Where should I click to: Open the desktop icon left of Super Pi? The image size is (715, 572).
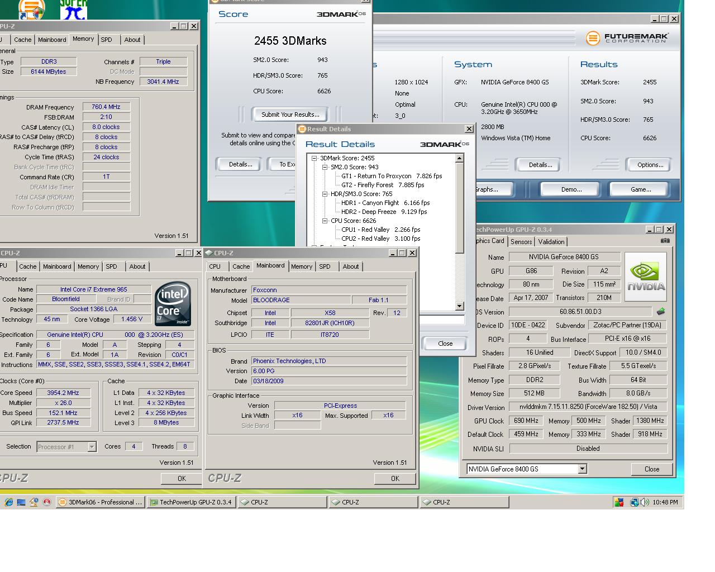tap(31, 9)
